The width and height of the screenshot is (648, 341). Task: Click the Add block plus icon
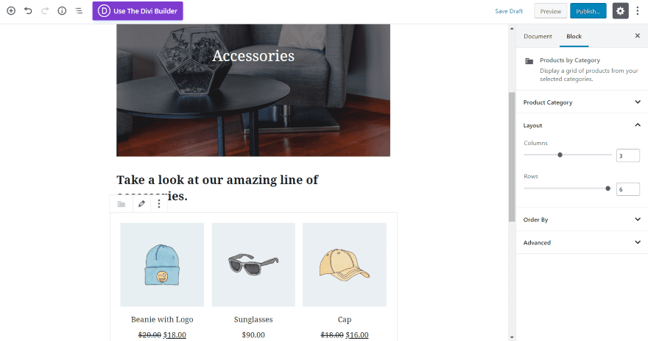point(11,11)
